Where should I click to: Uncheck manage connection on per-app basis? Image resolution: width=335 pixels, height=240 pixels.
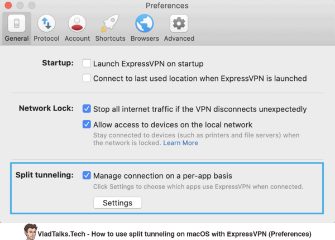tap(87, 175)
